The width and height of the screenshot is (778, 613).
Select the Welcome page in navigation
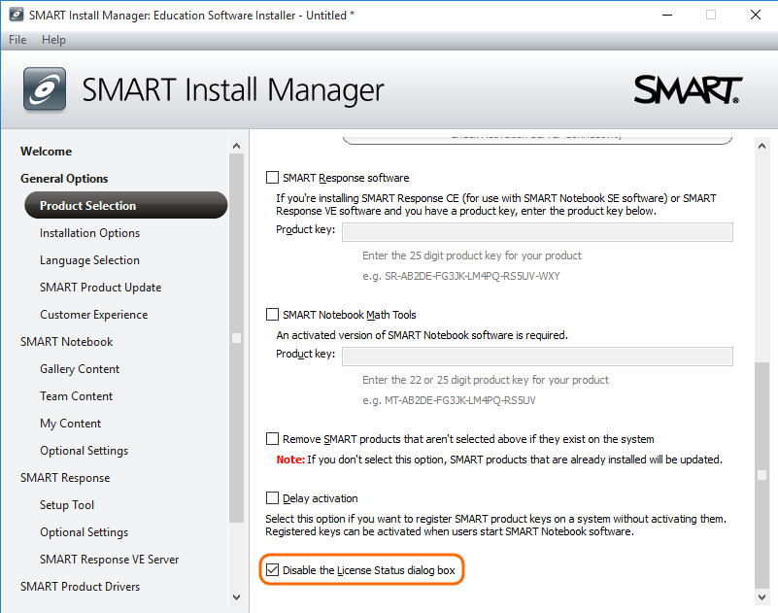tap(46, 152)
